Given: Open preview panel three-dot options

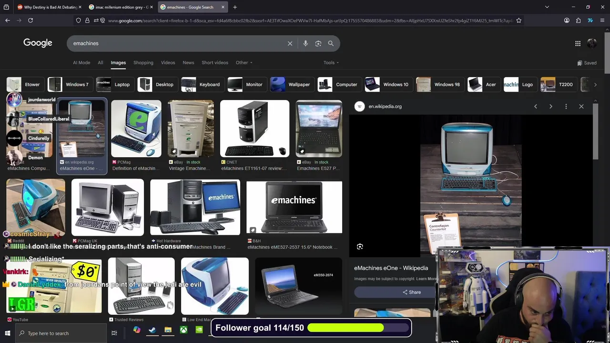Looking at the screenshot, I should [566, 106].
